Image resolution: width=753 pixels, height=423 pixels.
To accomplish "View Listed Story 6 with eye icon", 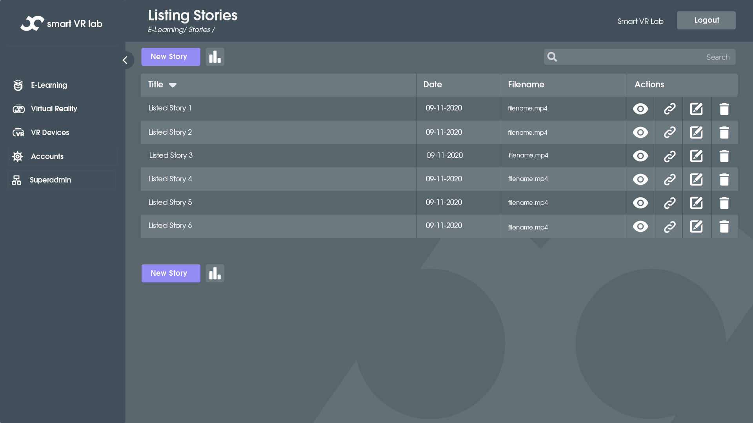I will click(x=640, y=226).
